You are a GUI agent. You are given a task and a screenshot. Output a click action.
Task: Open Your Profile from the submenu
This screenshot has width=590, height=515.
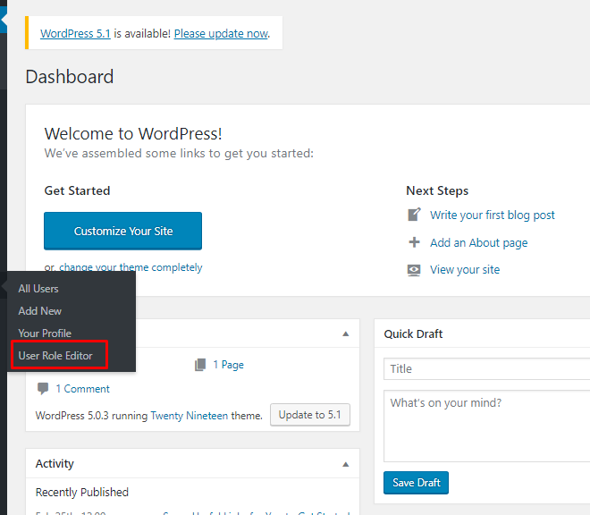(45, 333)
